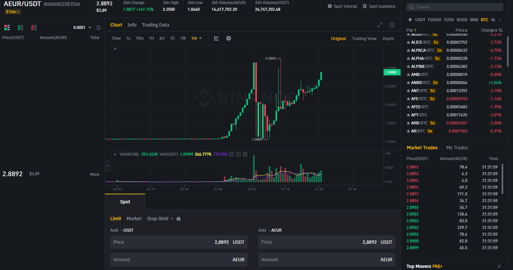Click the pair Search field
513x270 pixels.
(x=455, y=7)
